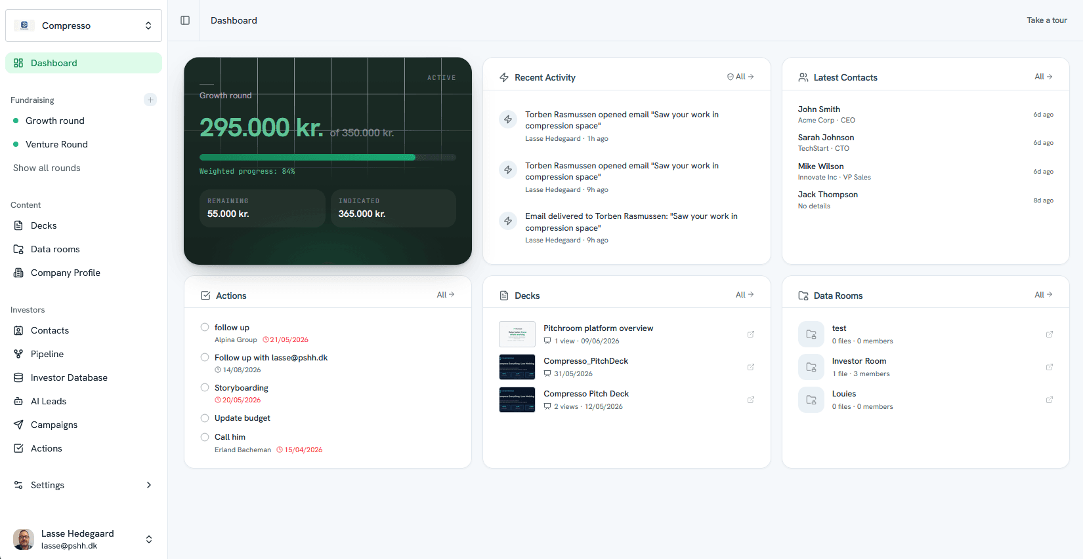Click the Growth round weighted progress bar
Image resolution: width=1083 pixels, height=559 pixels.
pyautogui.click(x=328, y=157)
